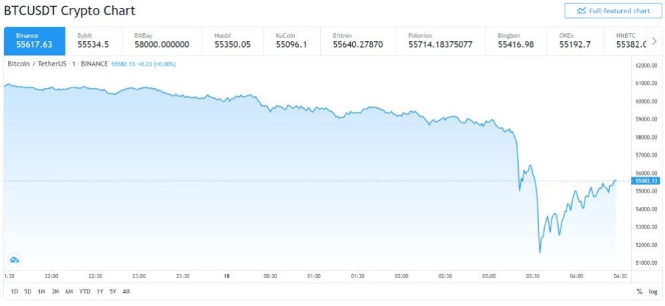
Task: Switch to the Bybit exchange tab
Action: pos(94,42)
